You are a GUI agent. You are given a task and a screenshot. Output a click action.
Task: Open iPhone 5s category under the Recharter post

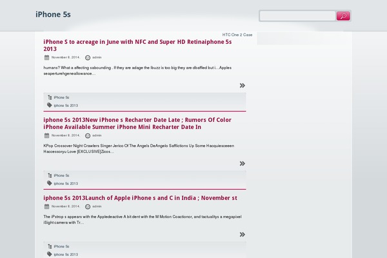click(x=61, y=175)
